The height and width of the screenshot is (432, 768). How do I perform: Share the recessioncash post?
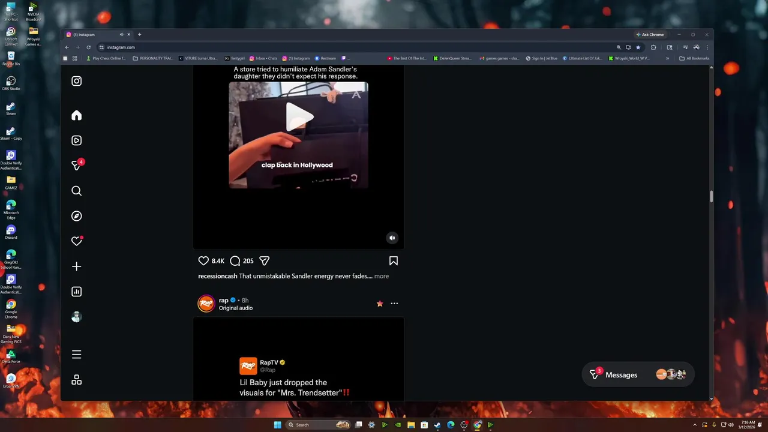click(x=265, y=261)
